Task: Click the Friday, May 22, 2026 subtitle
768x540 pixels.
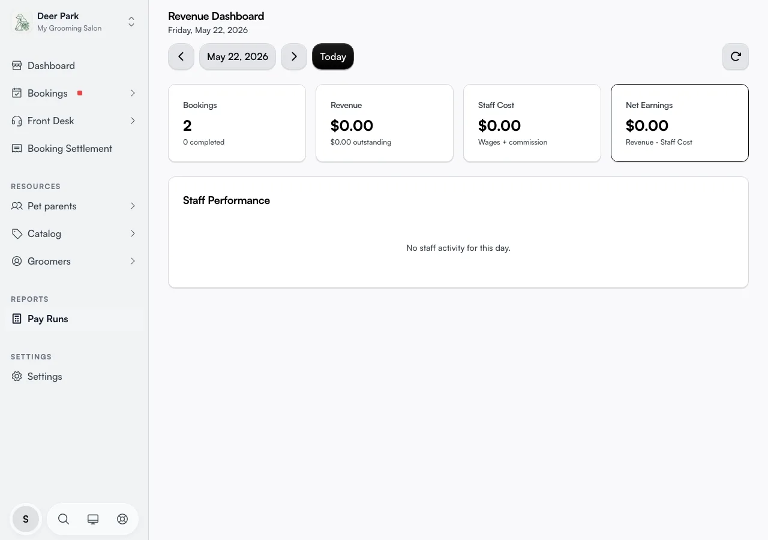Action: [x=208, y=30]
